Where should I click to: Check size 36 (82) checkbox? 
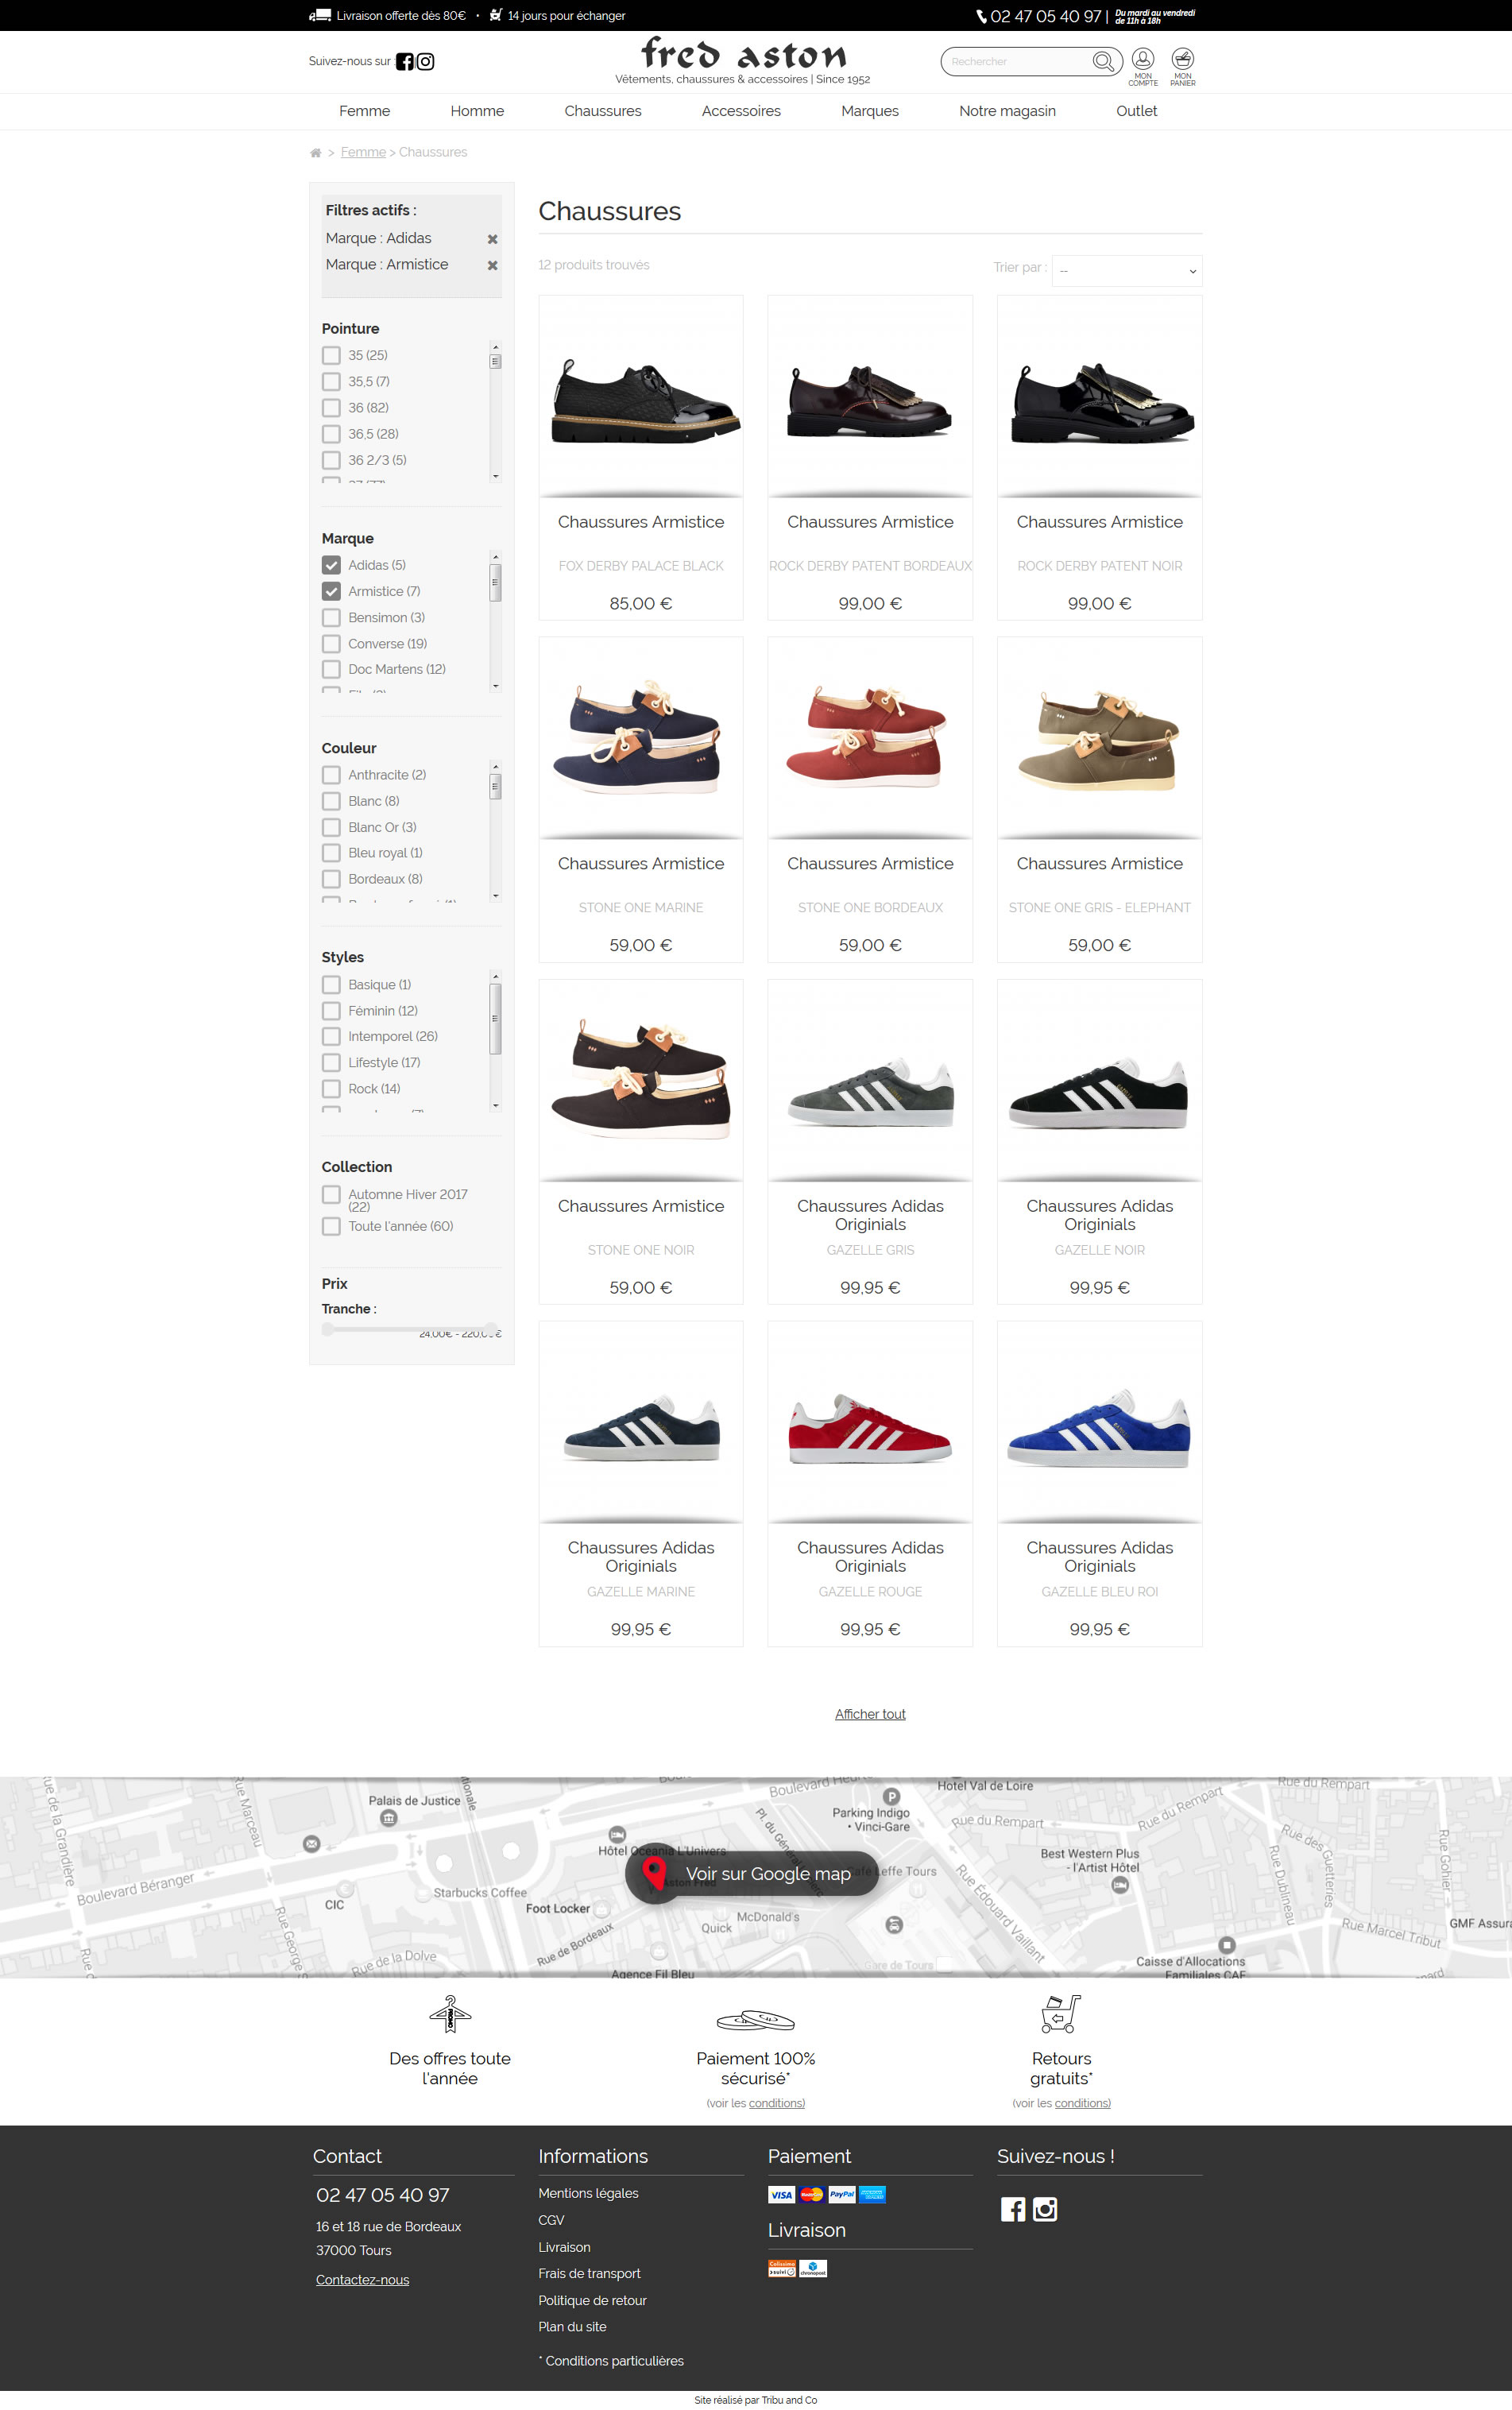point(331,407)
